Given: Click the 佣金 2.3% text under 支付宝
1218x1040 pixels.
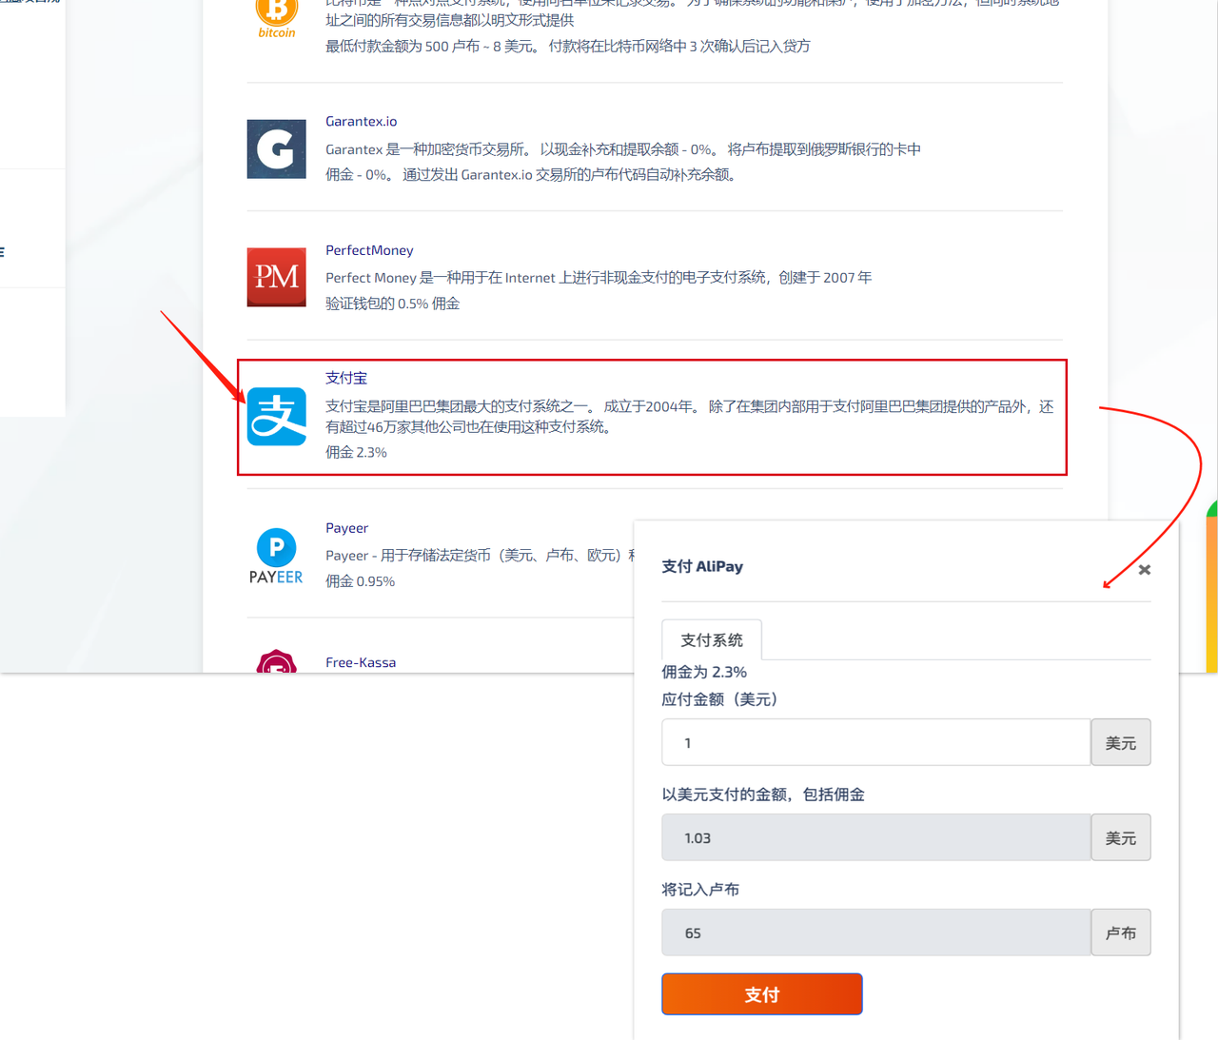Looking at the screenshot, I should pyautogui.click(x=356, y=452).
